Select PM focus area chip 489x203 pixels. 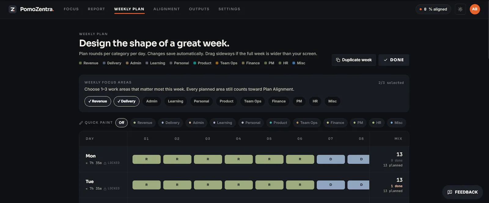299,101
